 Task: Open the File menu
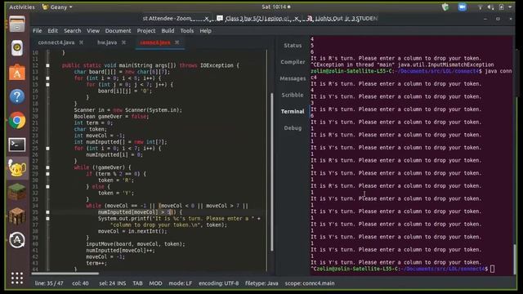click(x=37, y=31)
